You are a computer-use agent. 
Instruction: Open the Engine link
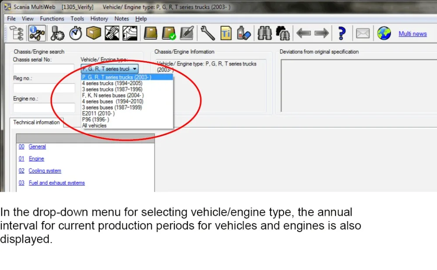[x=37, y=159]
